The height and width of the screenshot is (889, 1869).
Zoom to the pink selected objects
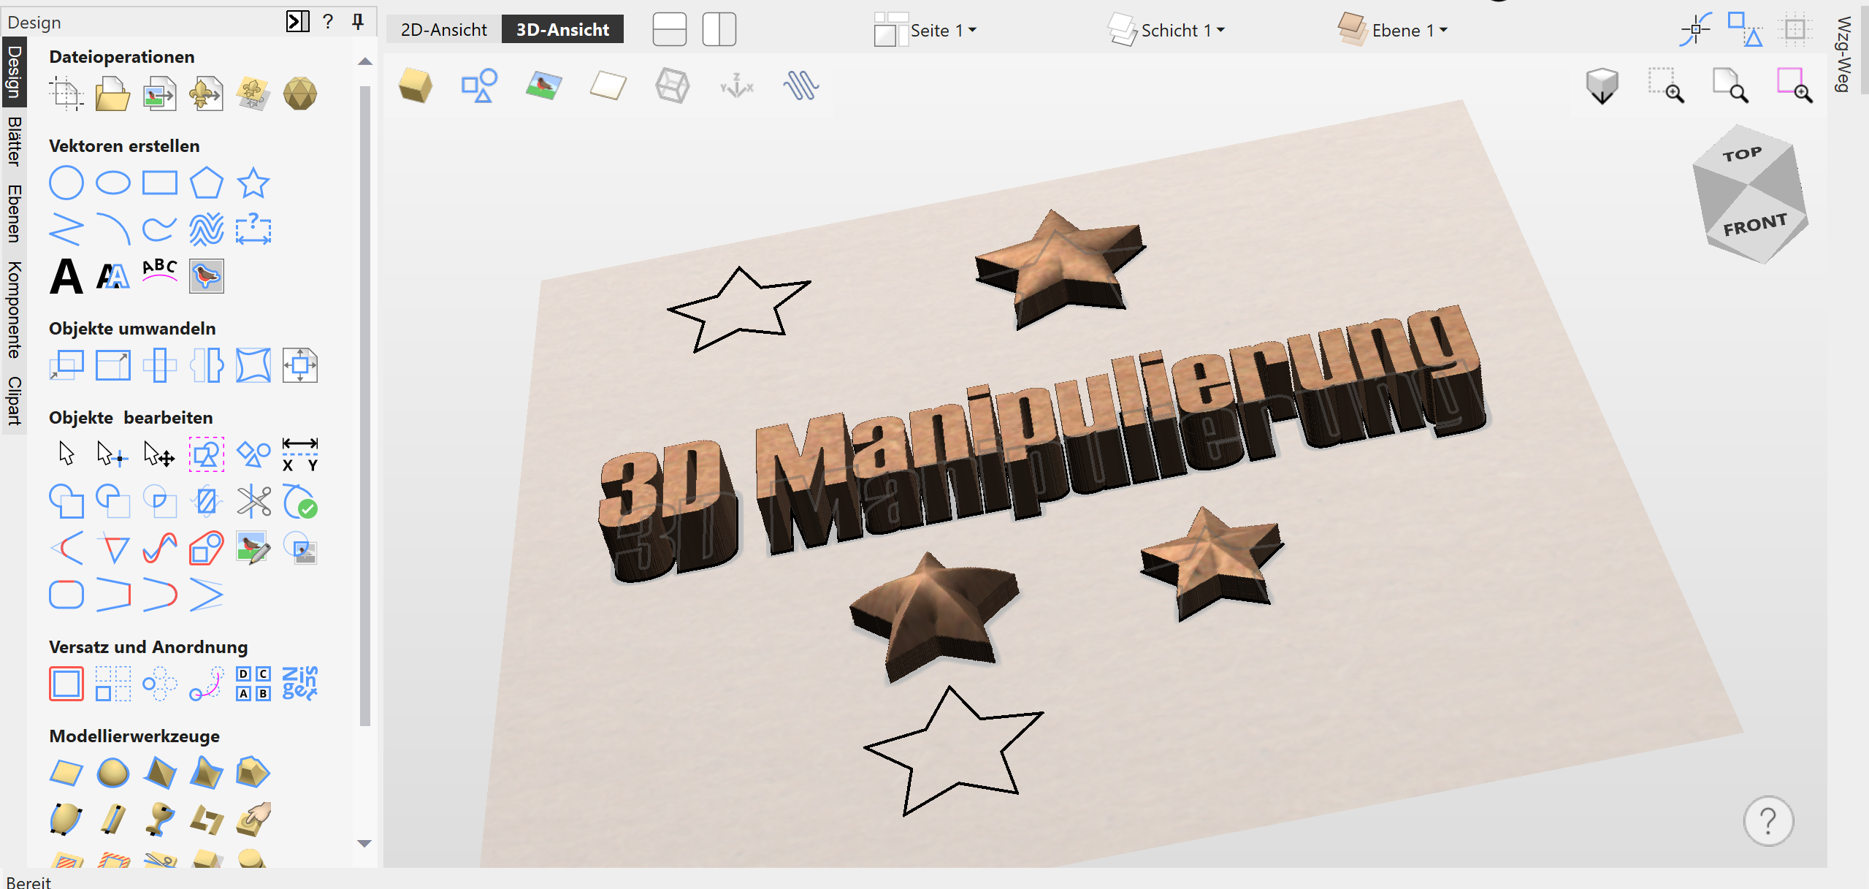1795,86
